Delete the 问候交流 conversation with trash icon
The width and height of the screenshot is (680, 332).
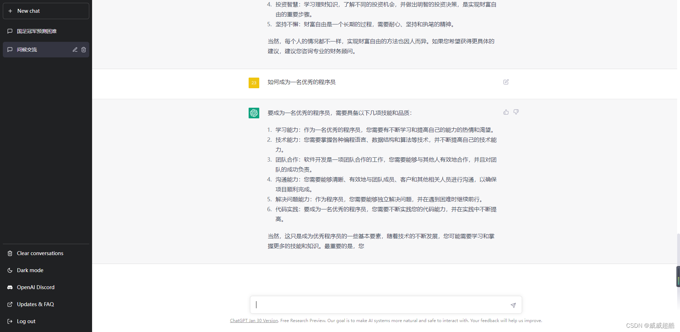[84, 50]
